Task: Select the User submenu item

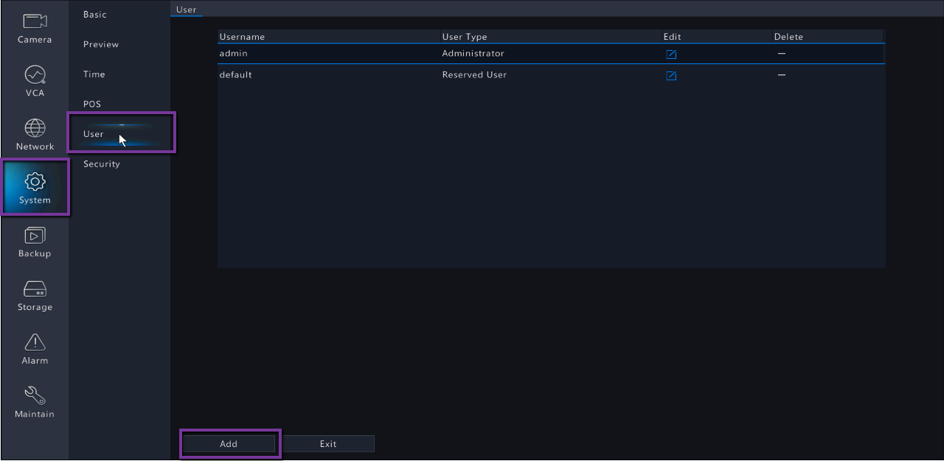Action: [94, 134]
